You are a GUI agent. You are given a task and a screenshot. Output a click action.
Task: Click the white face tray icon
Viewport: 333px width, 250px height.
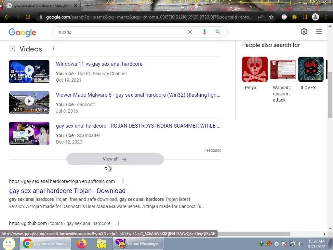click(x=276, y=244)
